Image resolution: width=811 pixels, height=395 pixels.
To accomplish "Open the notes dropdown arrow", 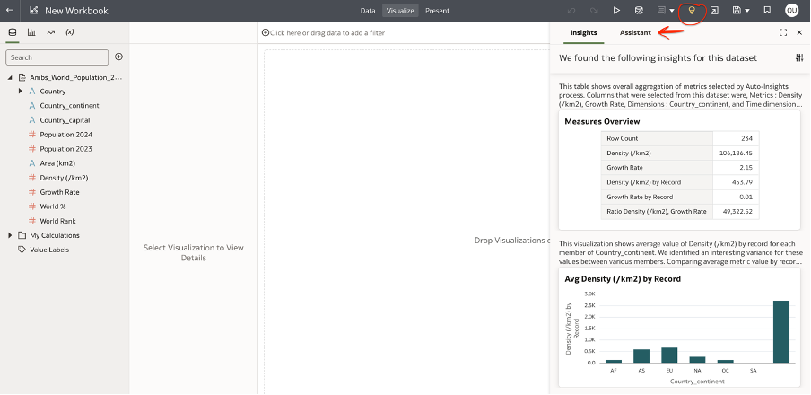I will click(x=672, y=11).
